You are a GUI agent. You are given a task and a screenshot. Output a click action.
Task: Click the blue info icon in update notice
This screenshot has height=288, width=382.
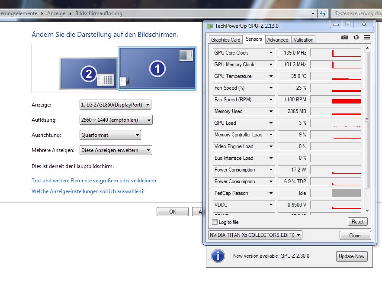pos(218,256)
